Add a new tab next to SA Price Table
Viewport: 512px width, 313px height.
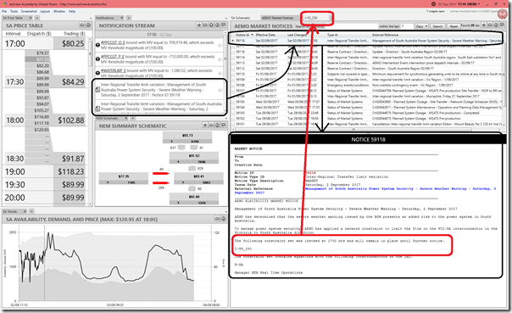(x=37, y=18)
